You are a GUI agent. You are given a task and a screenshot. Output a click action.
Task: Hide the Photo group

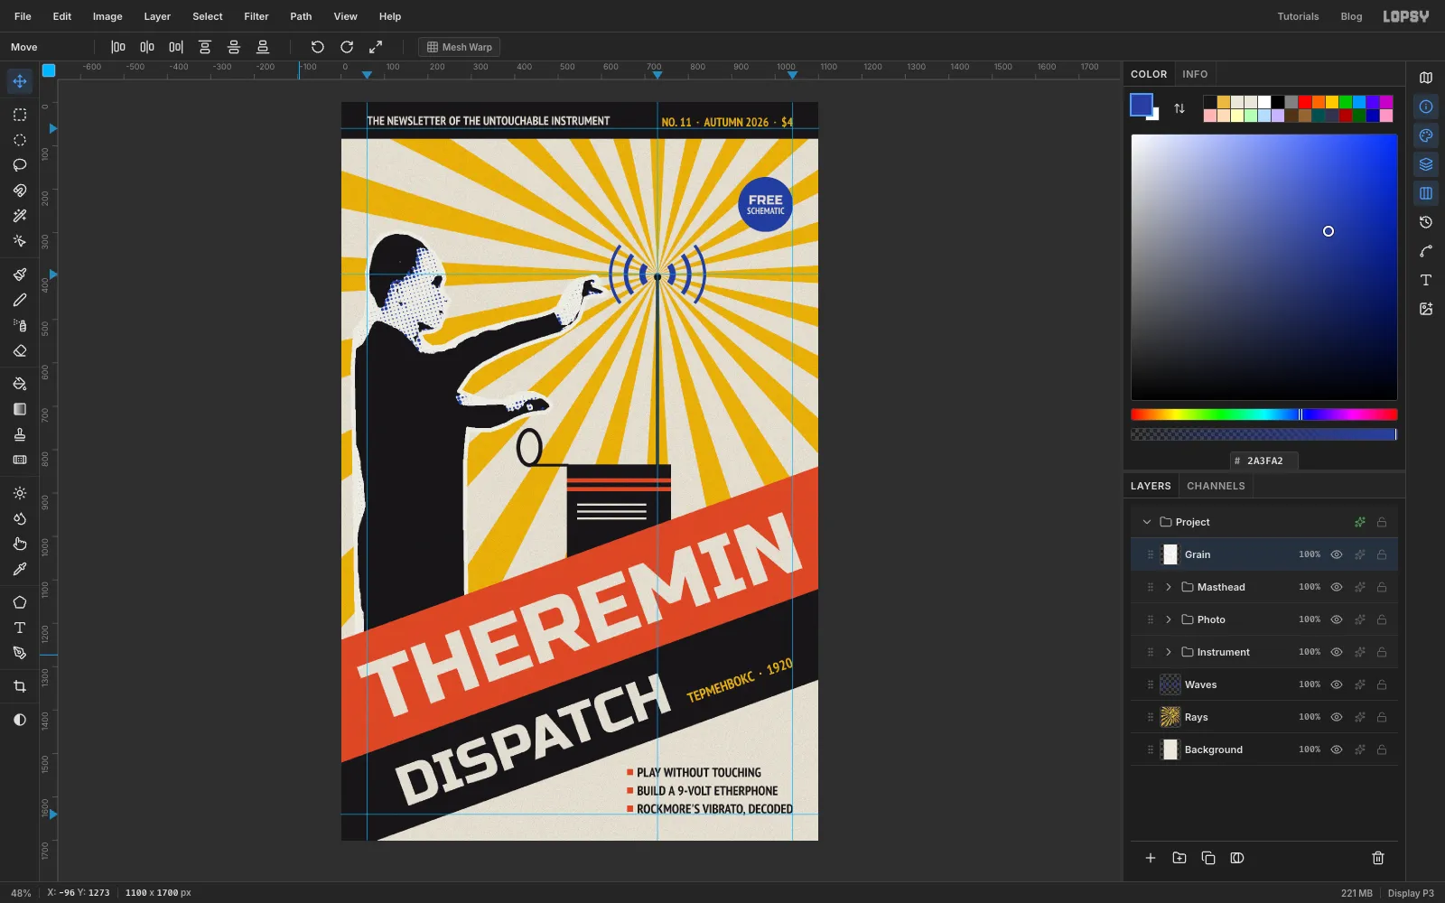1337,619
